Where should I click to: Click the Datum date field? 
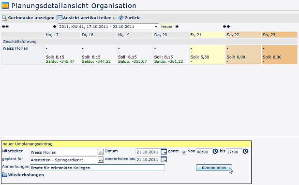point(148,152)
